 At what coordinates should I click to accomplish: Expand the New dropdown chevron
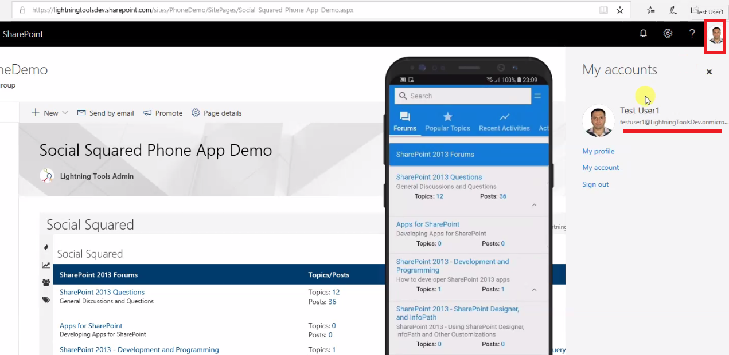tap(65, 113)
